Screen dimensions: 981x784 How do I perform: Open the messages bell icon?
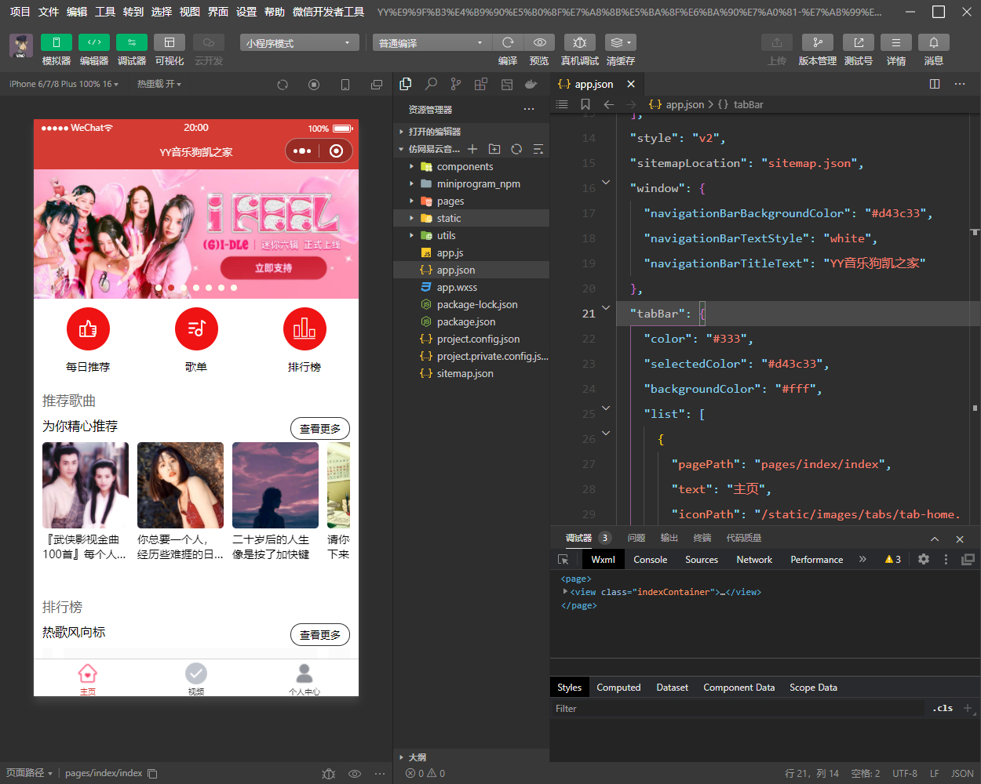pos(934,42)
